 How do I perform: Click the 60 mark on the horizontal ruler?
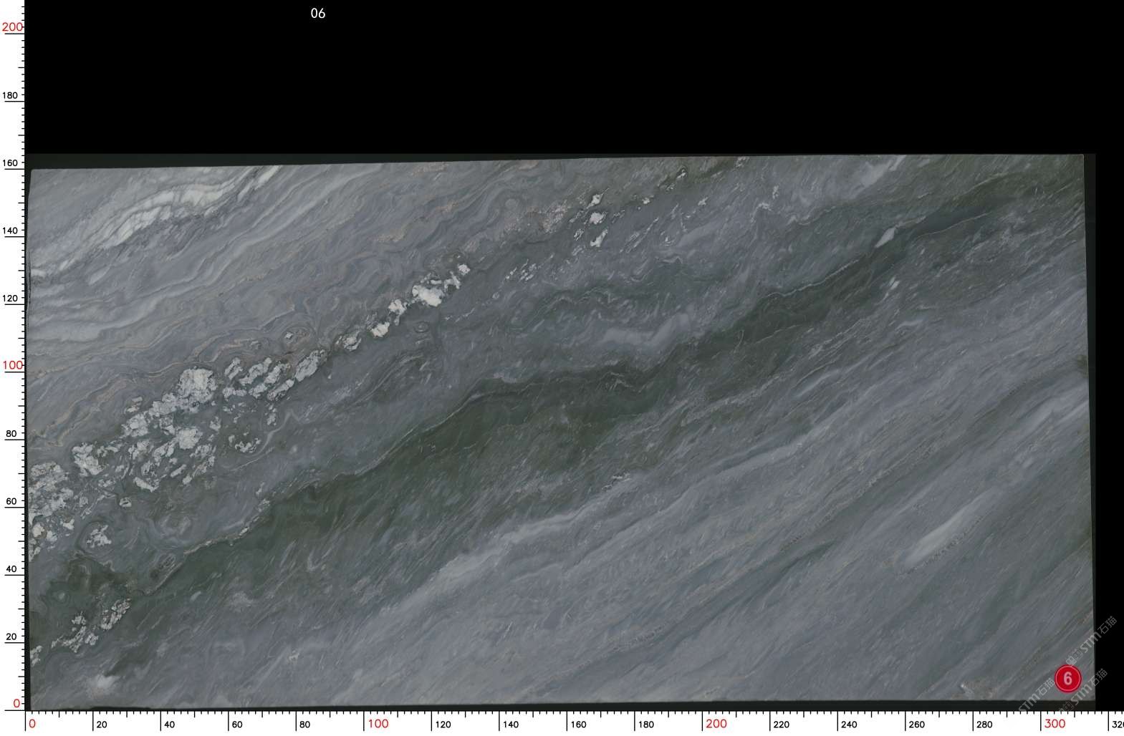tap(237, 725)
